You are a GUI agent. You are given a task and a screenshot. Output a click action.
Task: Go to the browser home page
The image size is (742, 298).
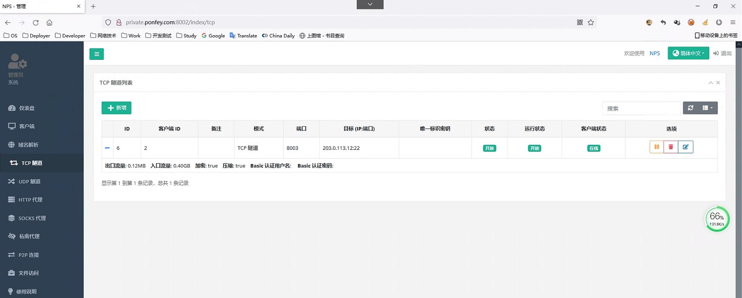[x=49, y=22]
